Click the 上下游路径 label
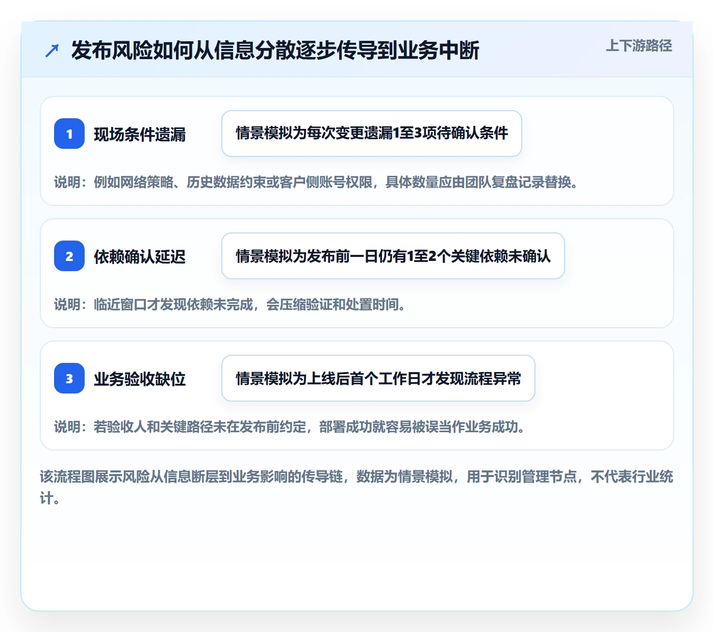 (639, 46)
